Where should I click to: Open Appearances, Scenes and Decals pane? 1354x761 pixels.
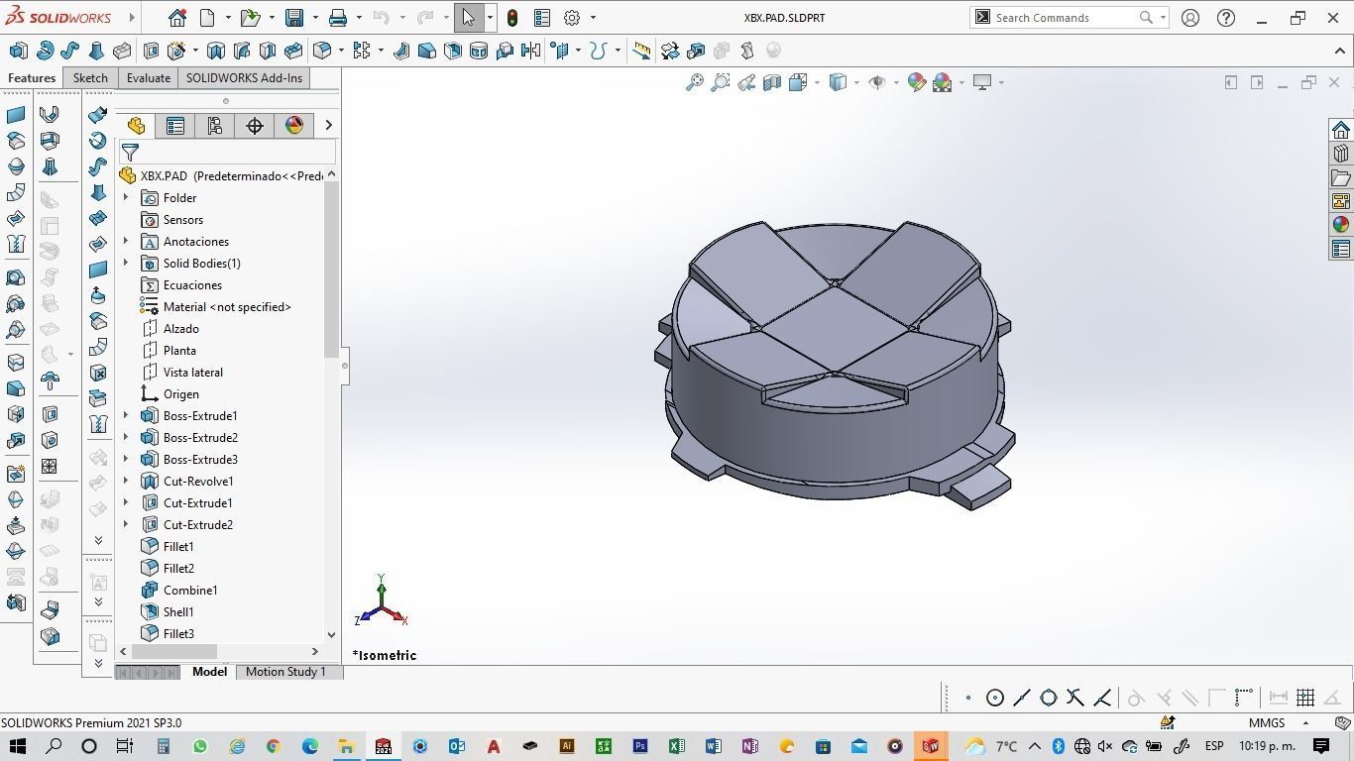pyautogui.click(x=1341, y=225)
